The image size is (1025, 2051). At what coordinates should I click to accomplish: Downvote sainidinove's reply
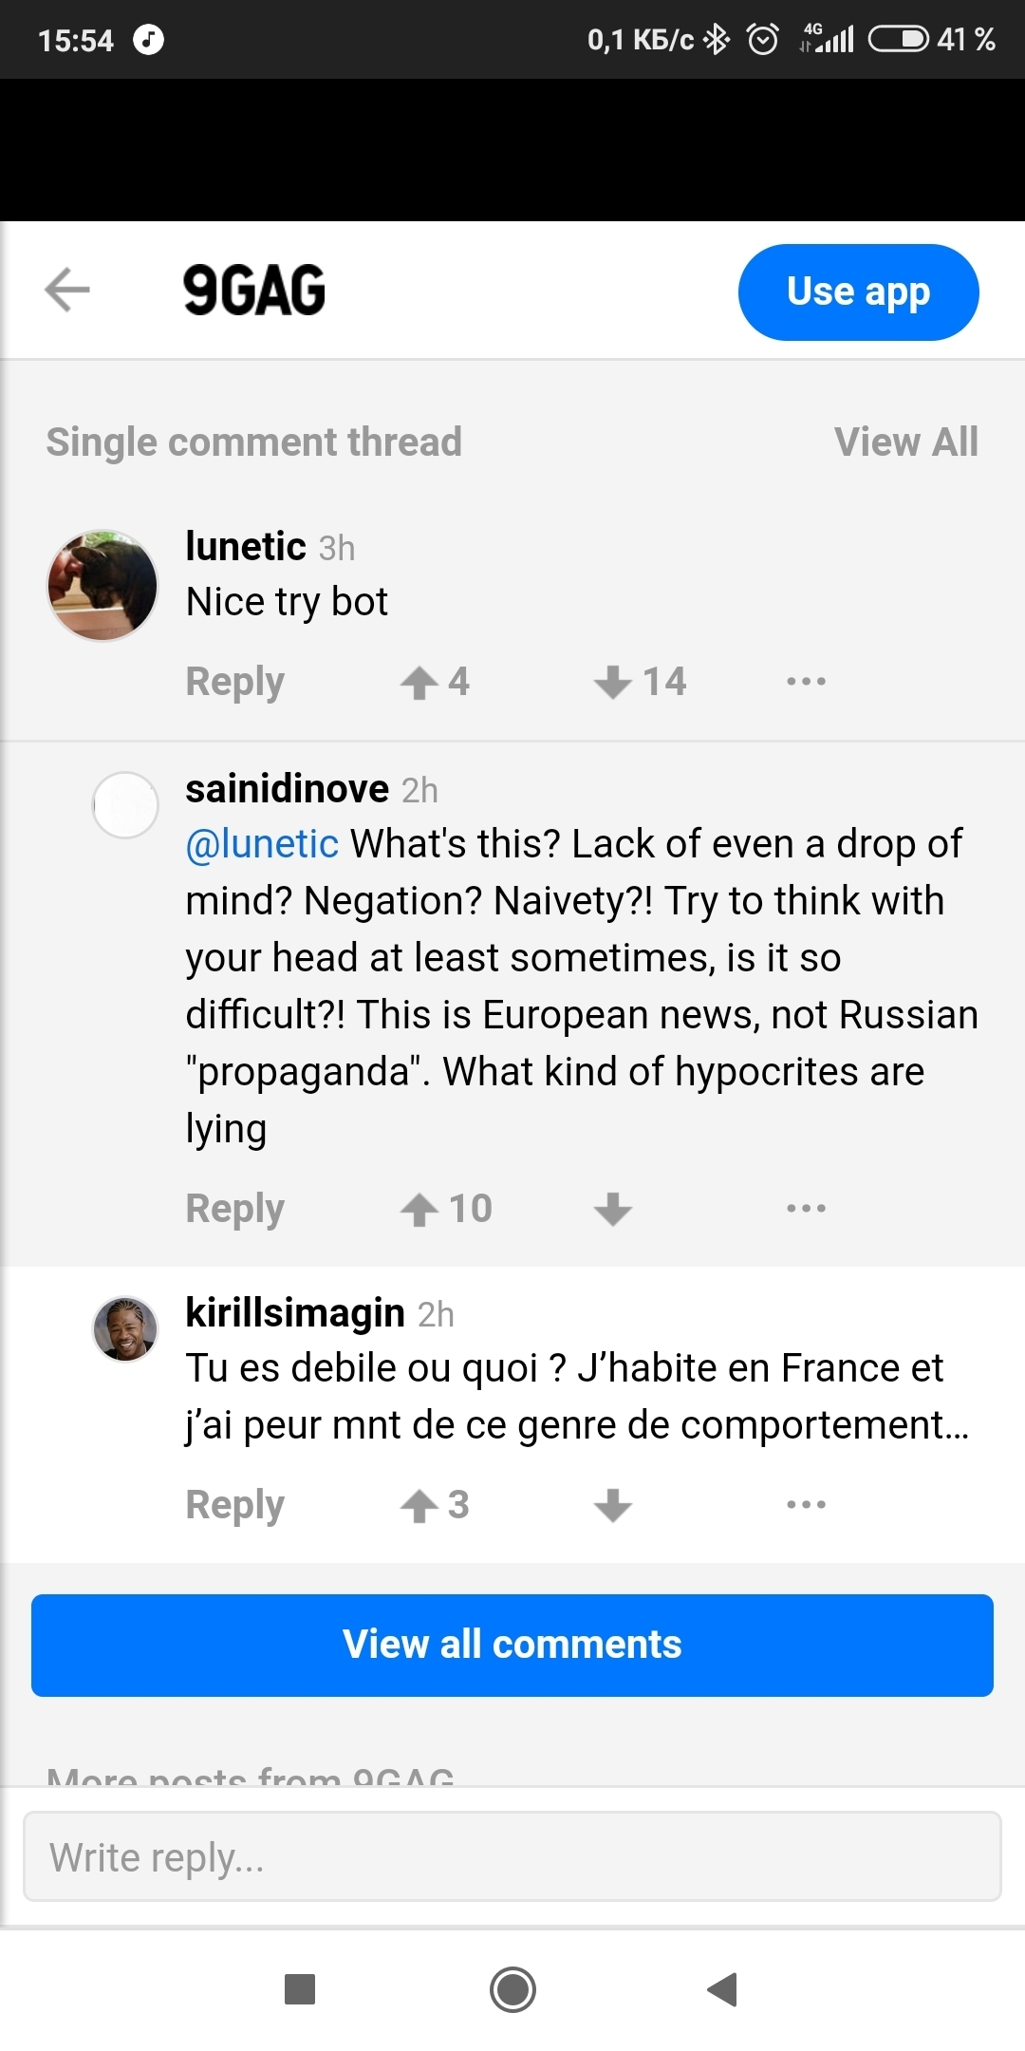613,1209
